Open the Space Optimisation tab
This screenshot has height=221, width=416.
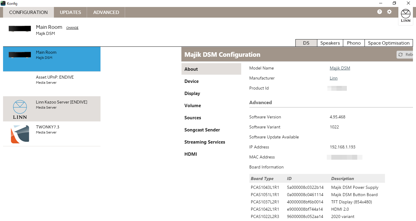pyautogui.click(x=389, y=43)
